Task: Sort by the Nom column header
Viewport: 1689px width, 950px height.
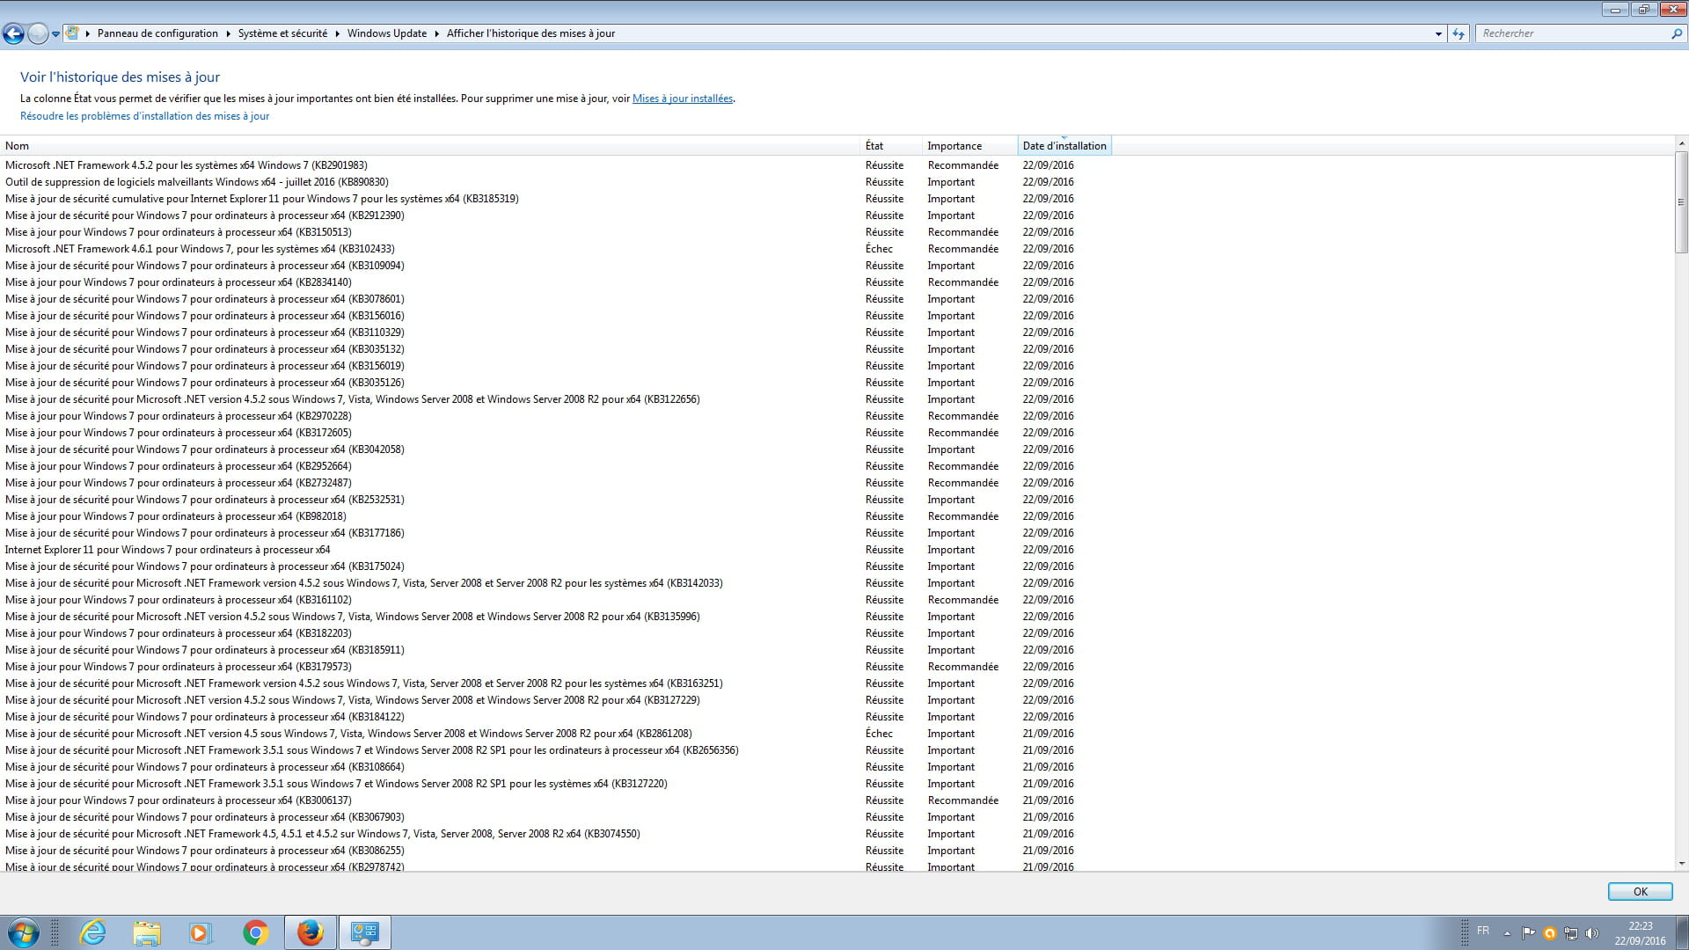Action: (x=430, y=146)
